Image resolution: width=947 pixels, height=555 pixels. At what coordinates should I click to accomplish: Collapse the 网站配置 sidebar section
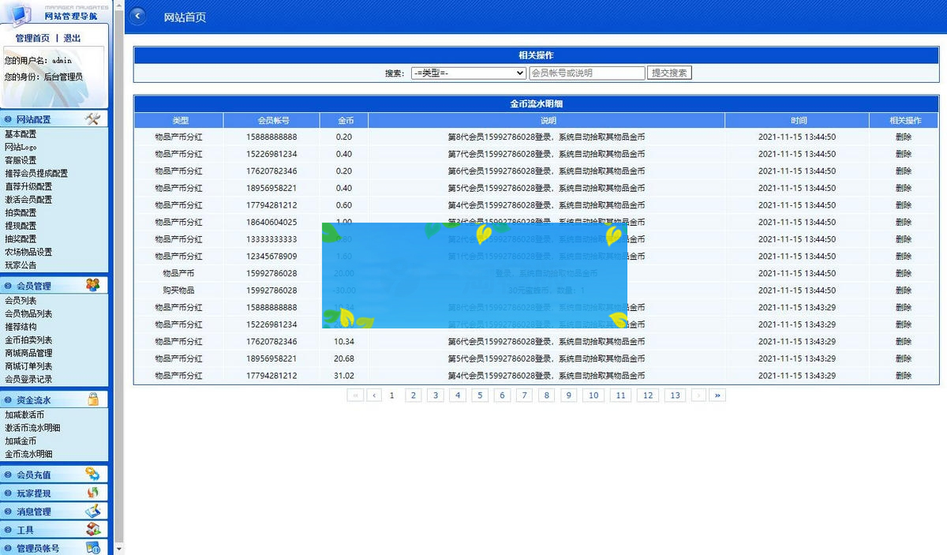[x=33, y=120]
